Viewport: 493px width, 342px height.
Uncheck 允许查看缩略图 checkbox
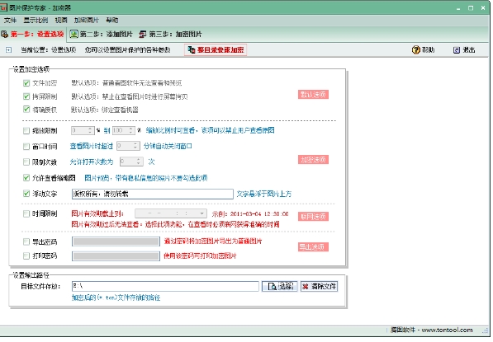[x=26, y=178]
